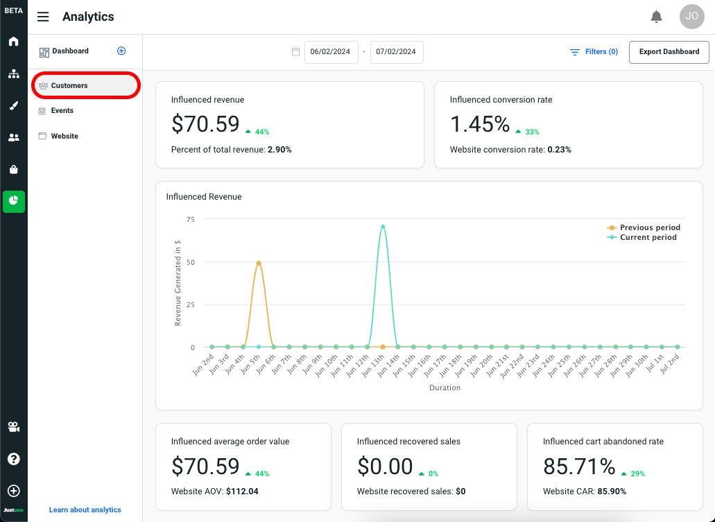Switch to Events analytics section
This screenshot has width=715, height=522.
[62, 111]
